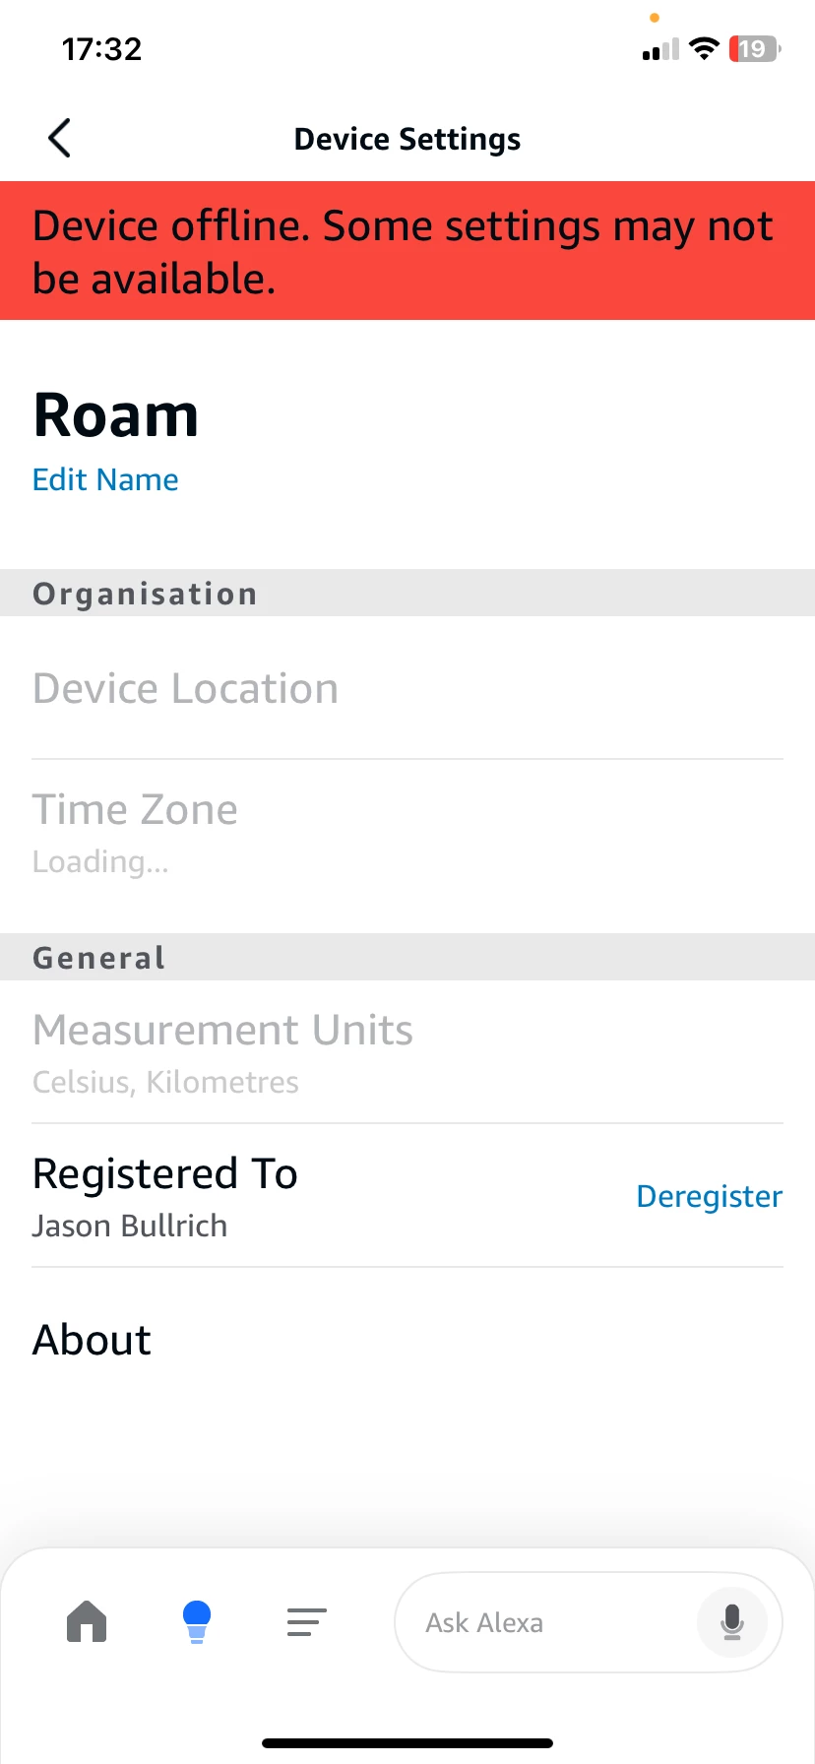Open the Home tab icon

[87, 1621]
